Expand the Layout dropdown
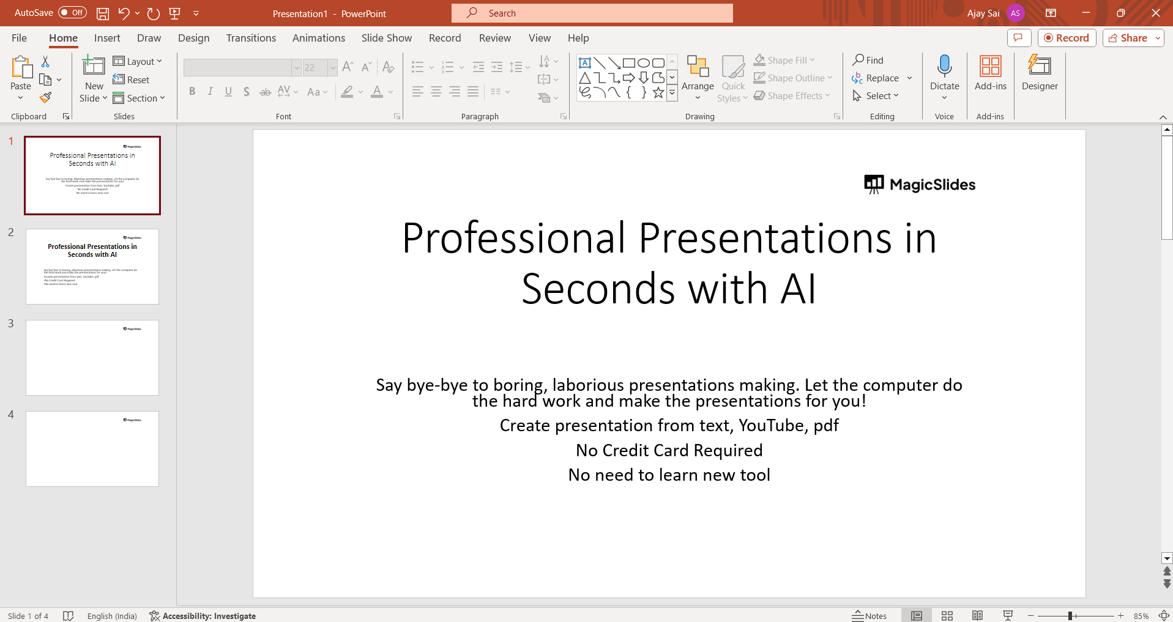 pos(138,61)
